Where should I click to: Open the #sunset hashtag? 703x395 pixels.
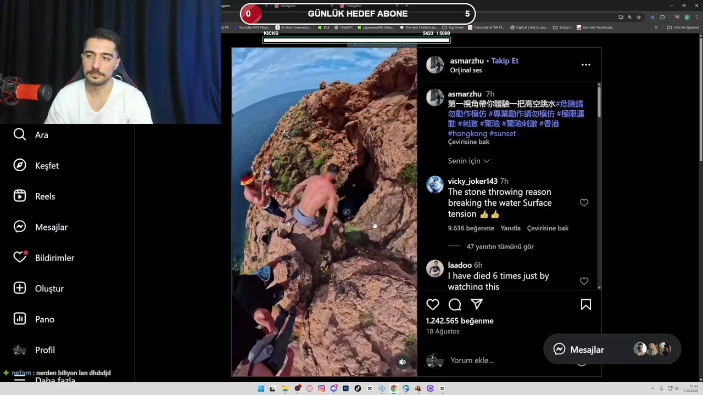coord(503,133)
